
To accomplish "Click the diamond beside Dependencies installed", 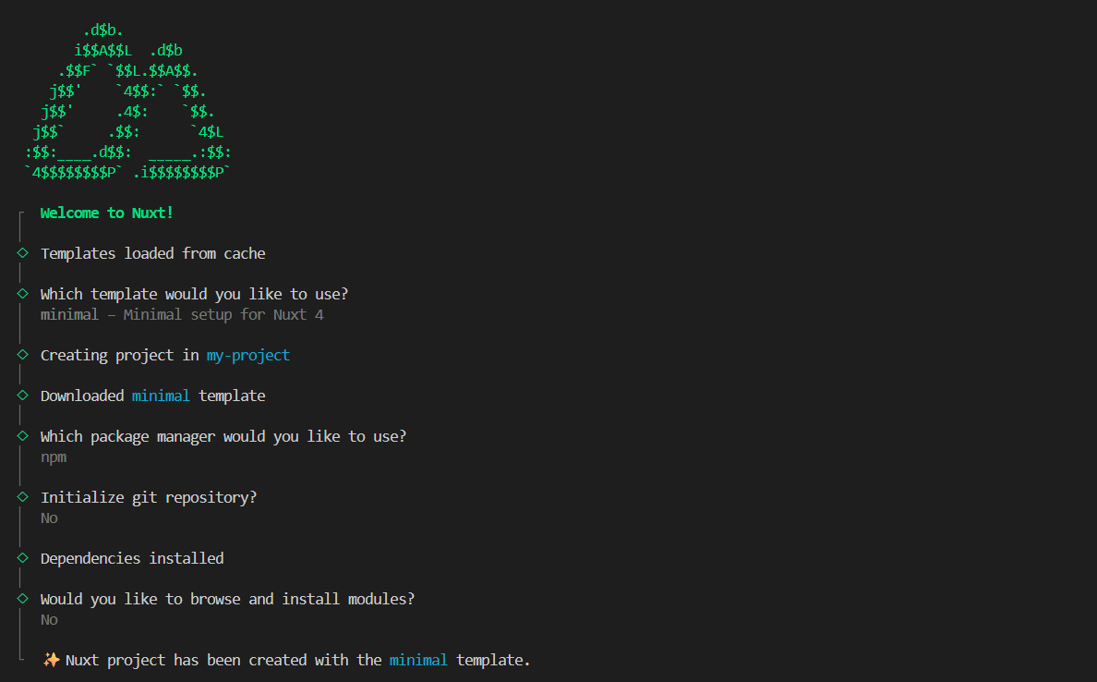I will [23, 557].
